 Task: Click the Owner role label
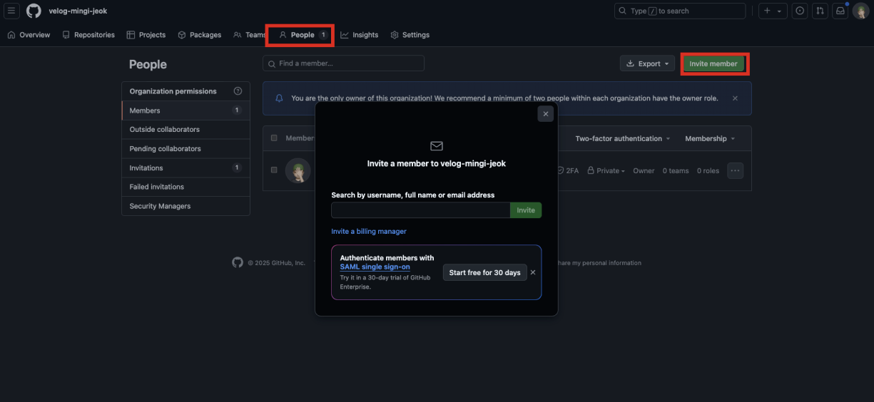[644, 171]
